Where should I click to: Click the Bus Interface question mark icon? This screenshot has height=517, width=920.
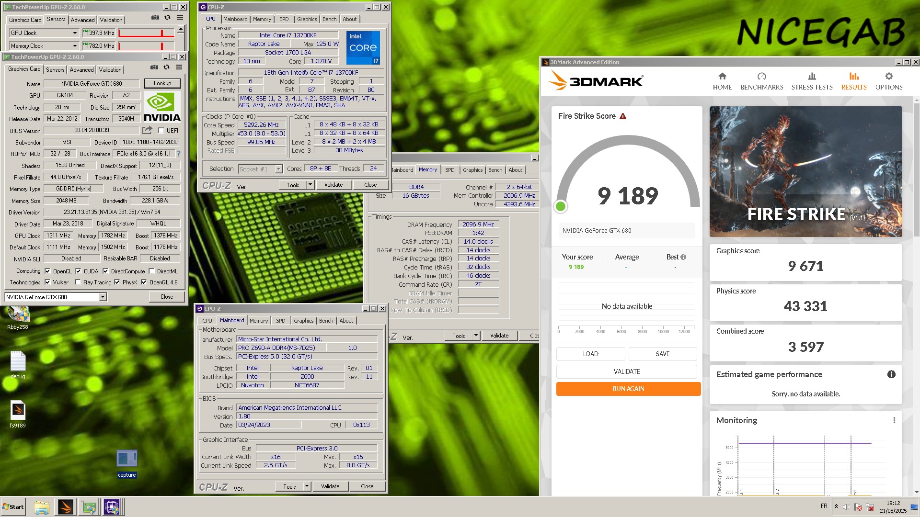(179, 154)
